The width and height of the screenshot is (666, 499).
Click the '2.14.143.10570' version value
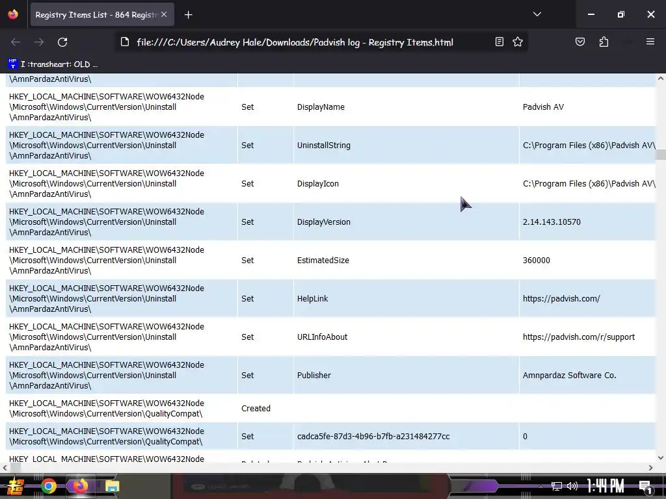point(552,222)
